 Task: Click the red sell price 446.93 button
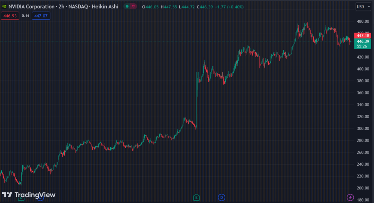pos(10,16)
